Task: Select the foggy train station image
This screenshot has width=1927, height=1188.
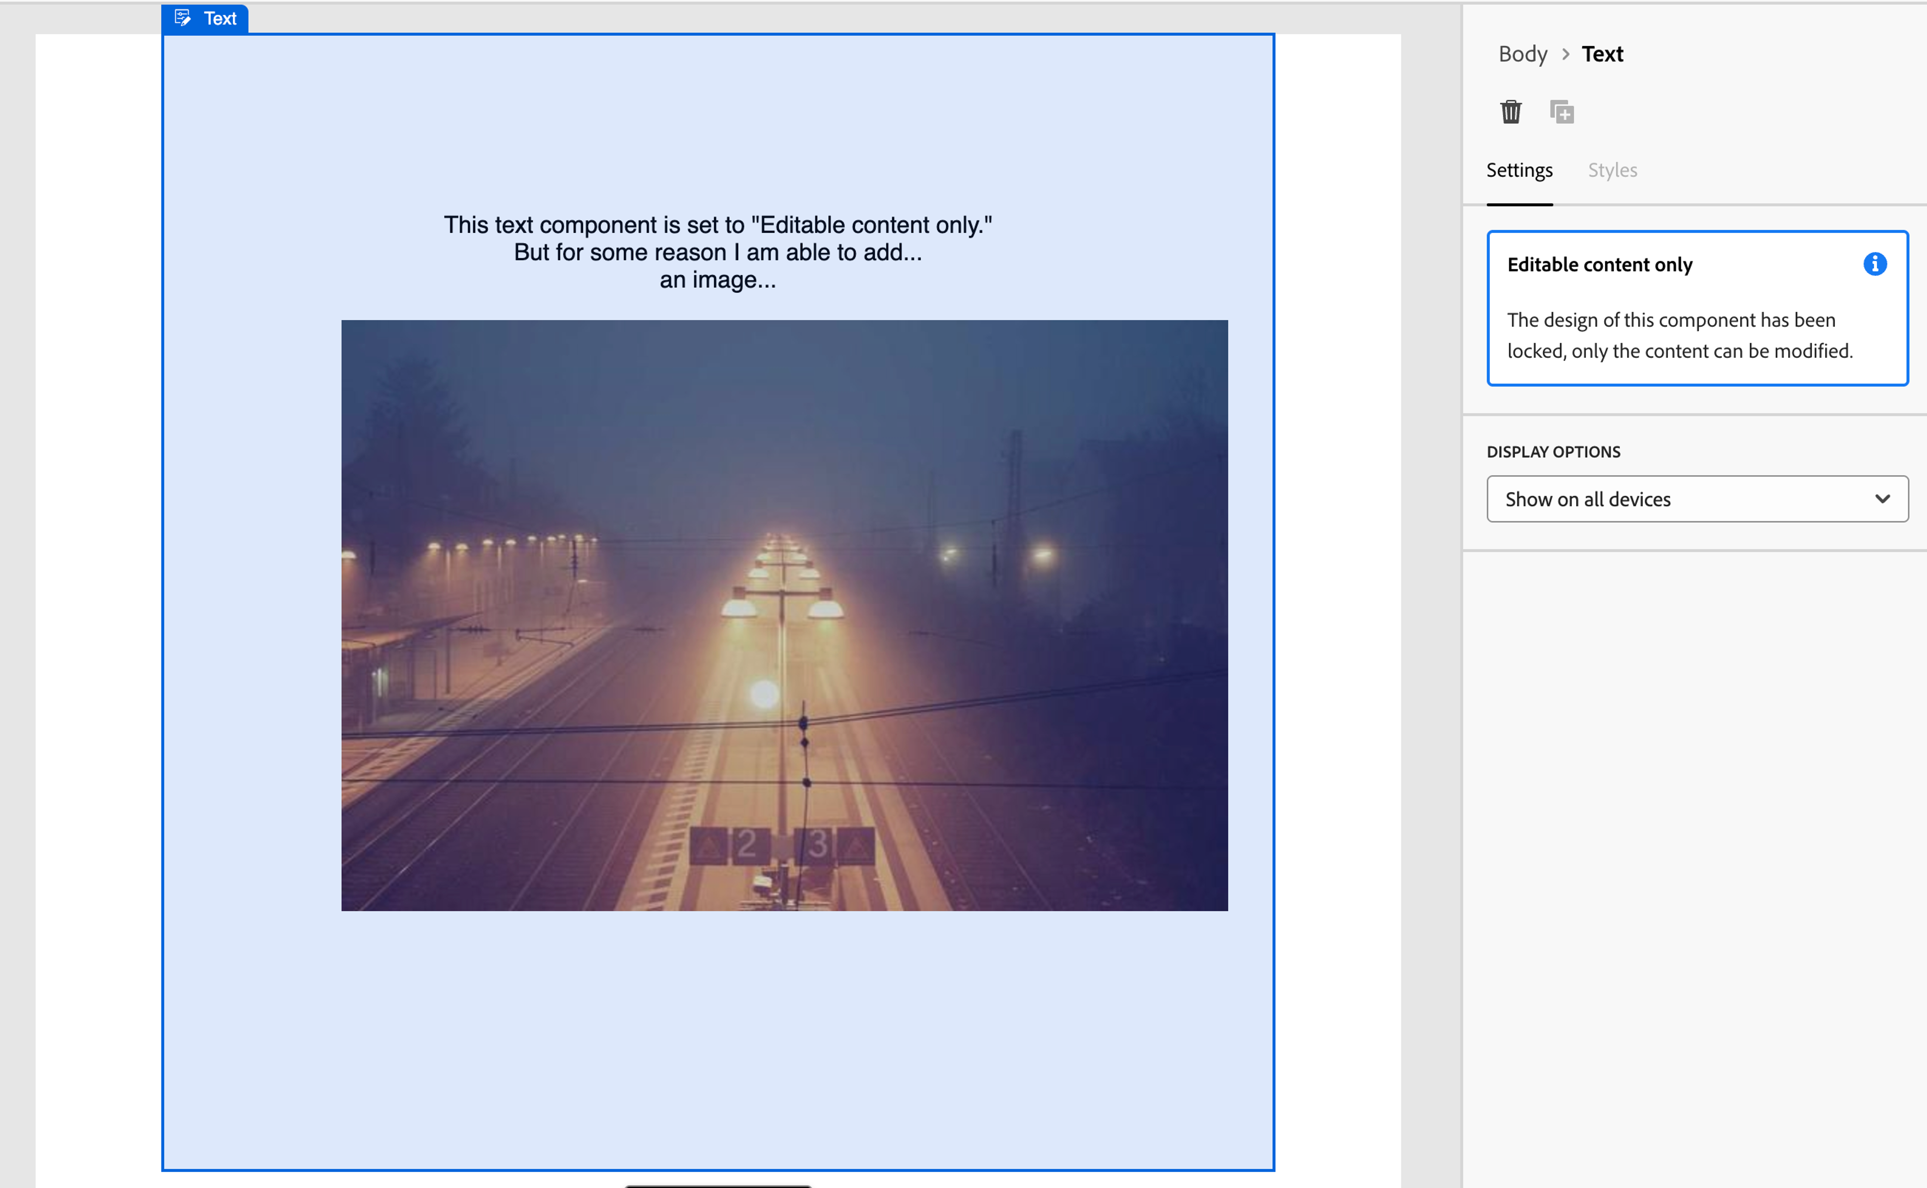Action: (x=783, y=615)
